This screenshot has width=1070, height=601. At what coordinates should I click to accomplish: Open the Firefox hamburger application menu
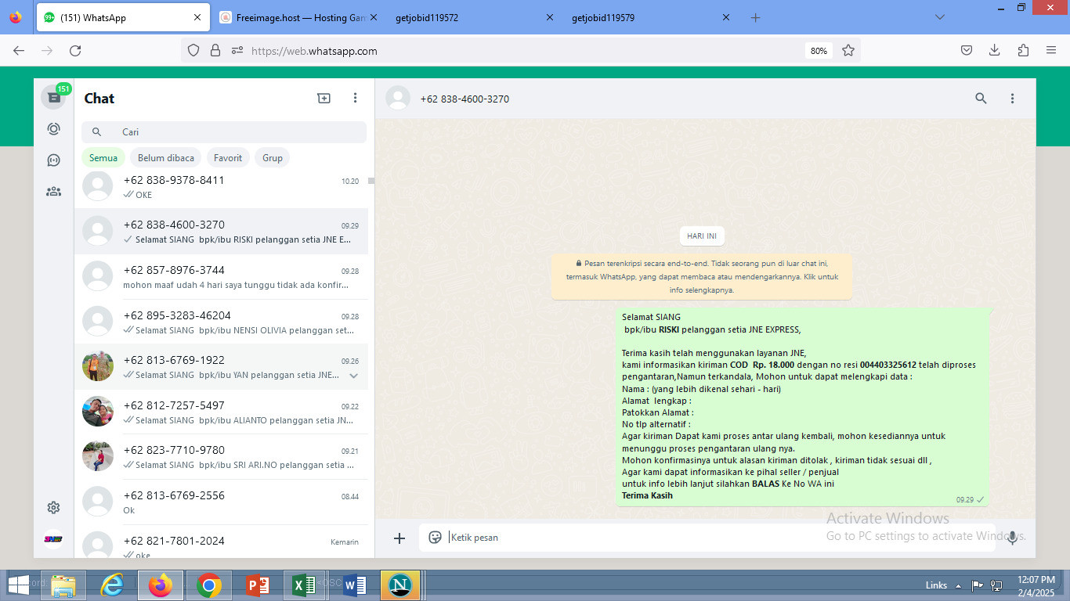click(1051, 51)
